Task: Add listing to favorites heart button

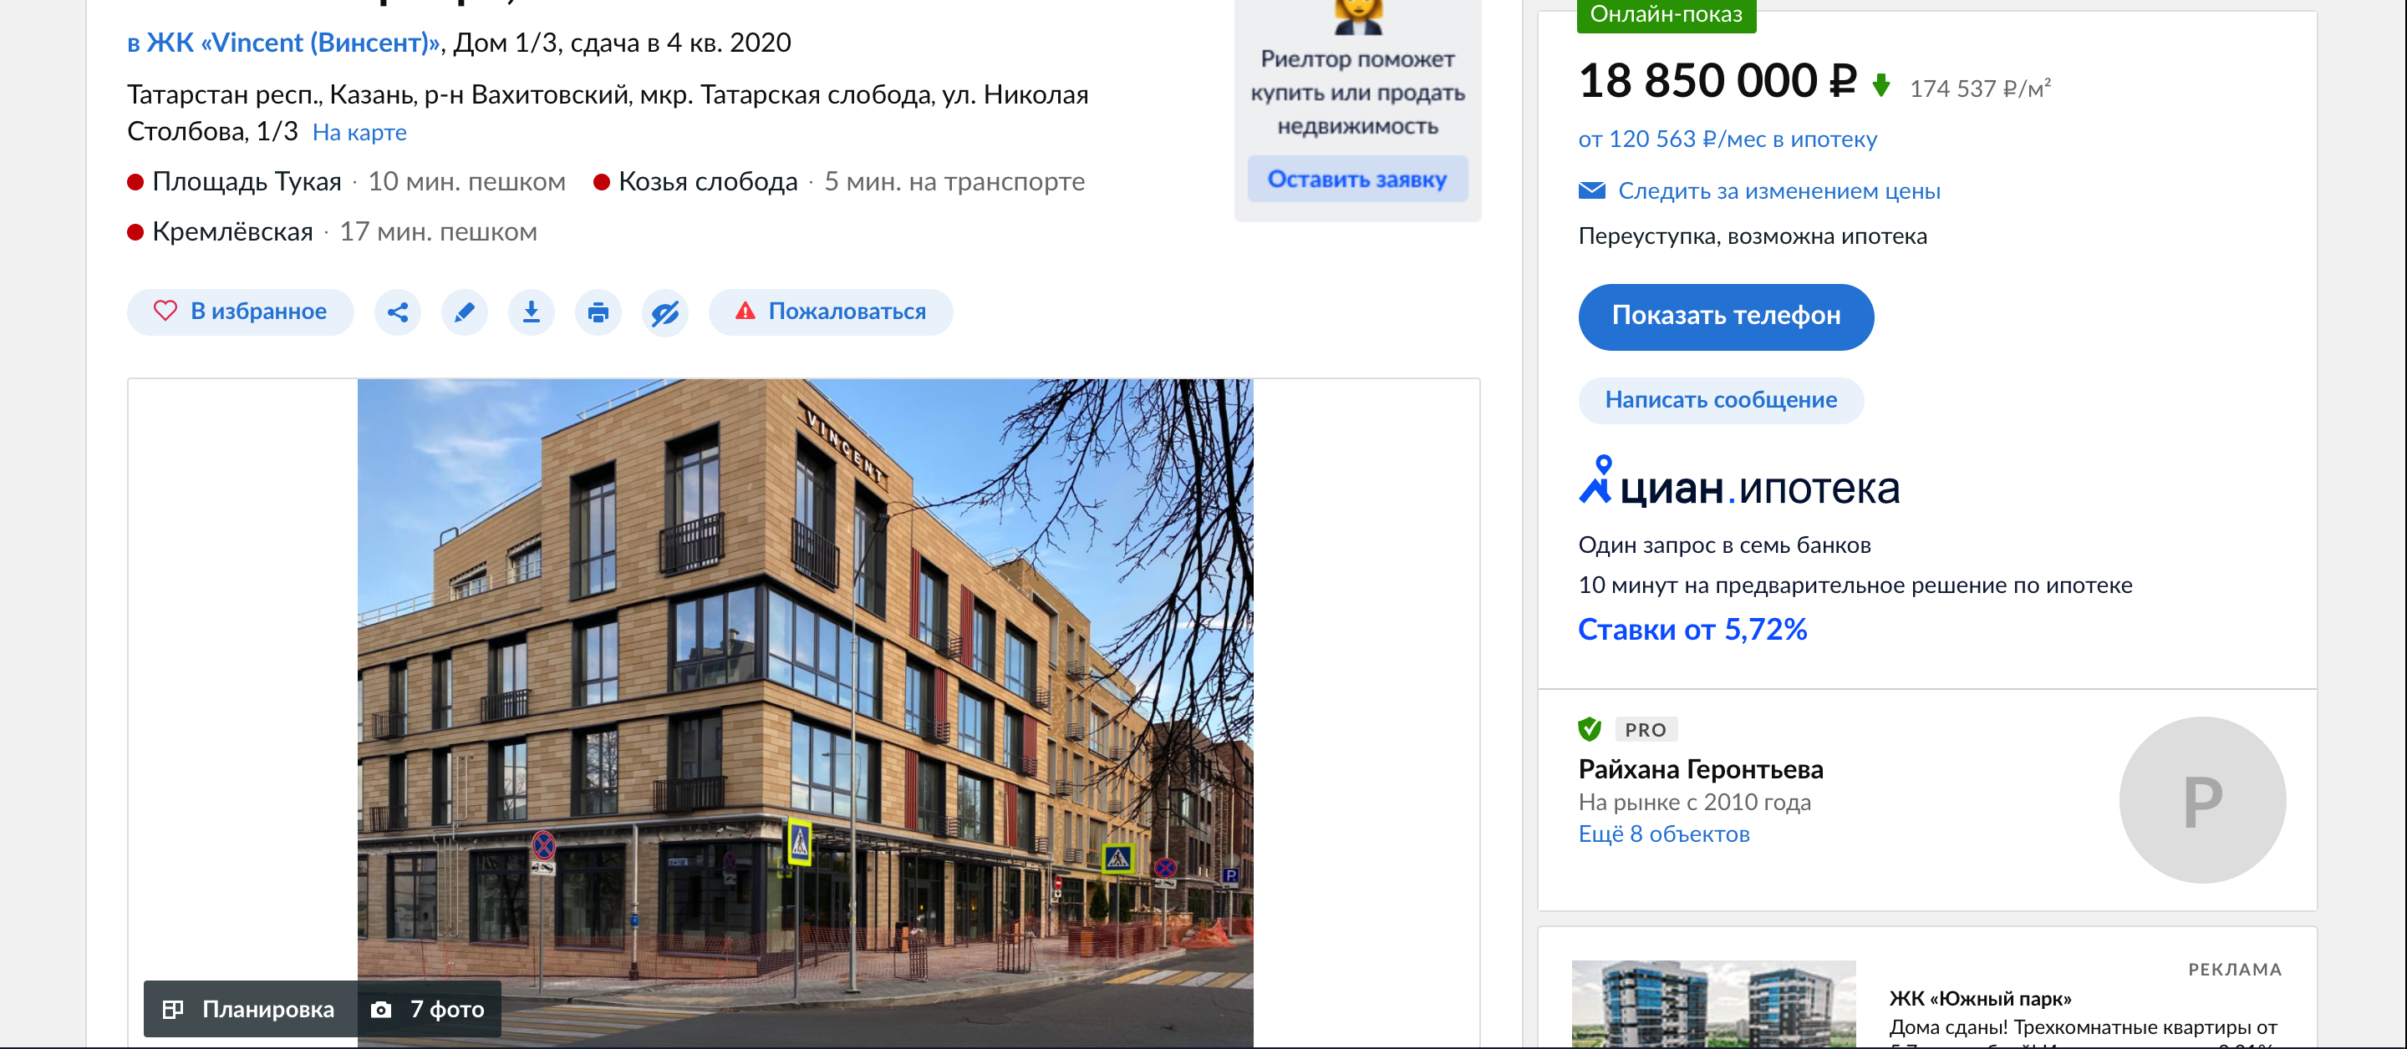Action: (240, 312)
